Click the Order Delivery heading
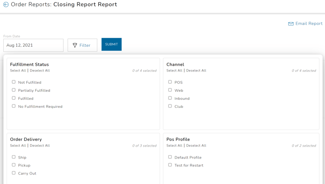Screen dimensions: 325x184 (x=26, y=140)
